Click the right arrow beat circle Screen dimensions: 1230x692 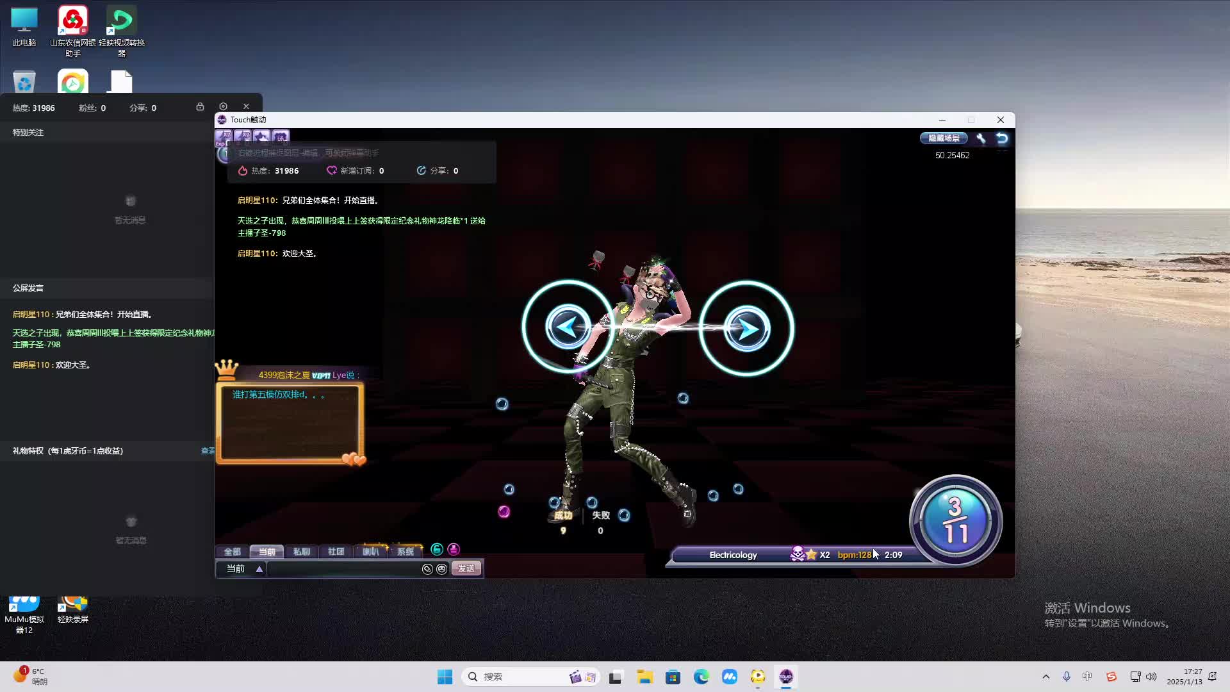[x=746, y=329]
